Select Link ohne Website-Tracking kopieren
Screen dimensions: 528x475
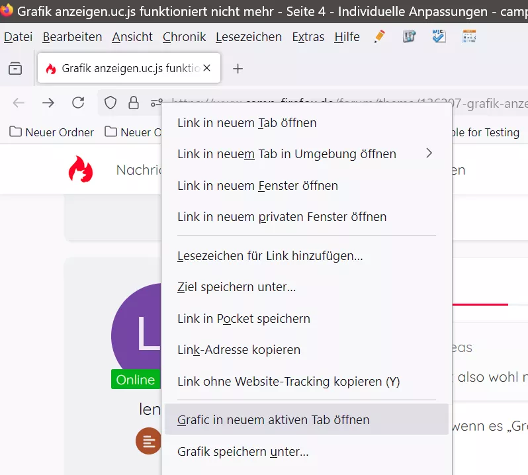[306, 382]
